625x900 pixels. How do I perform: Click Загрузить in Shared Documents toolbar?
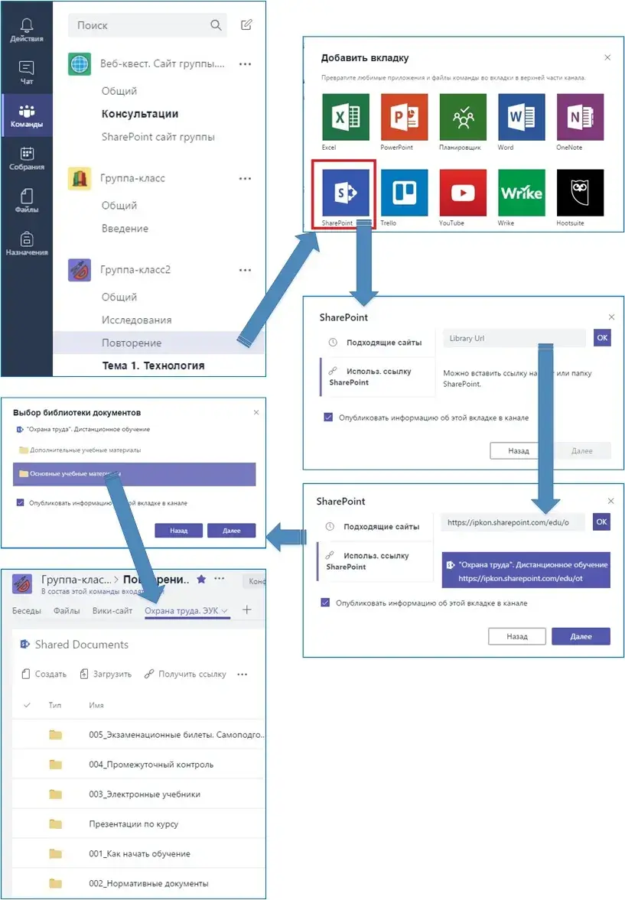[x=106, y=674]
